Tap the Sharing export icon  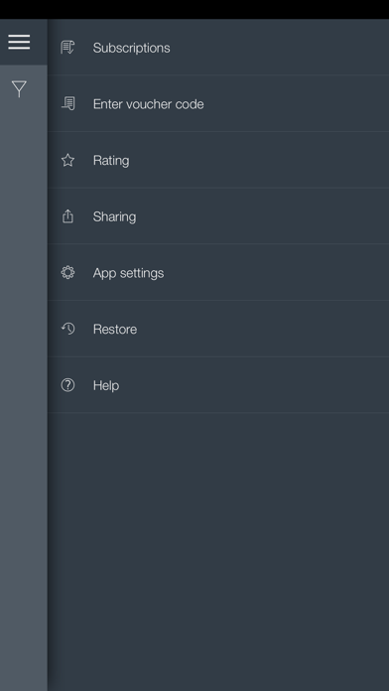(67, 216)
